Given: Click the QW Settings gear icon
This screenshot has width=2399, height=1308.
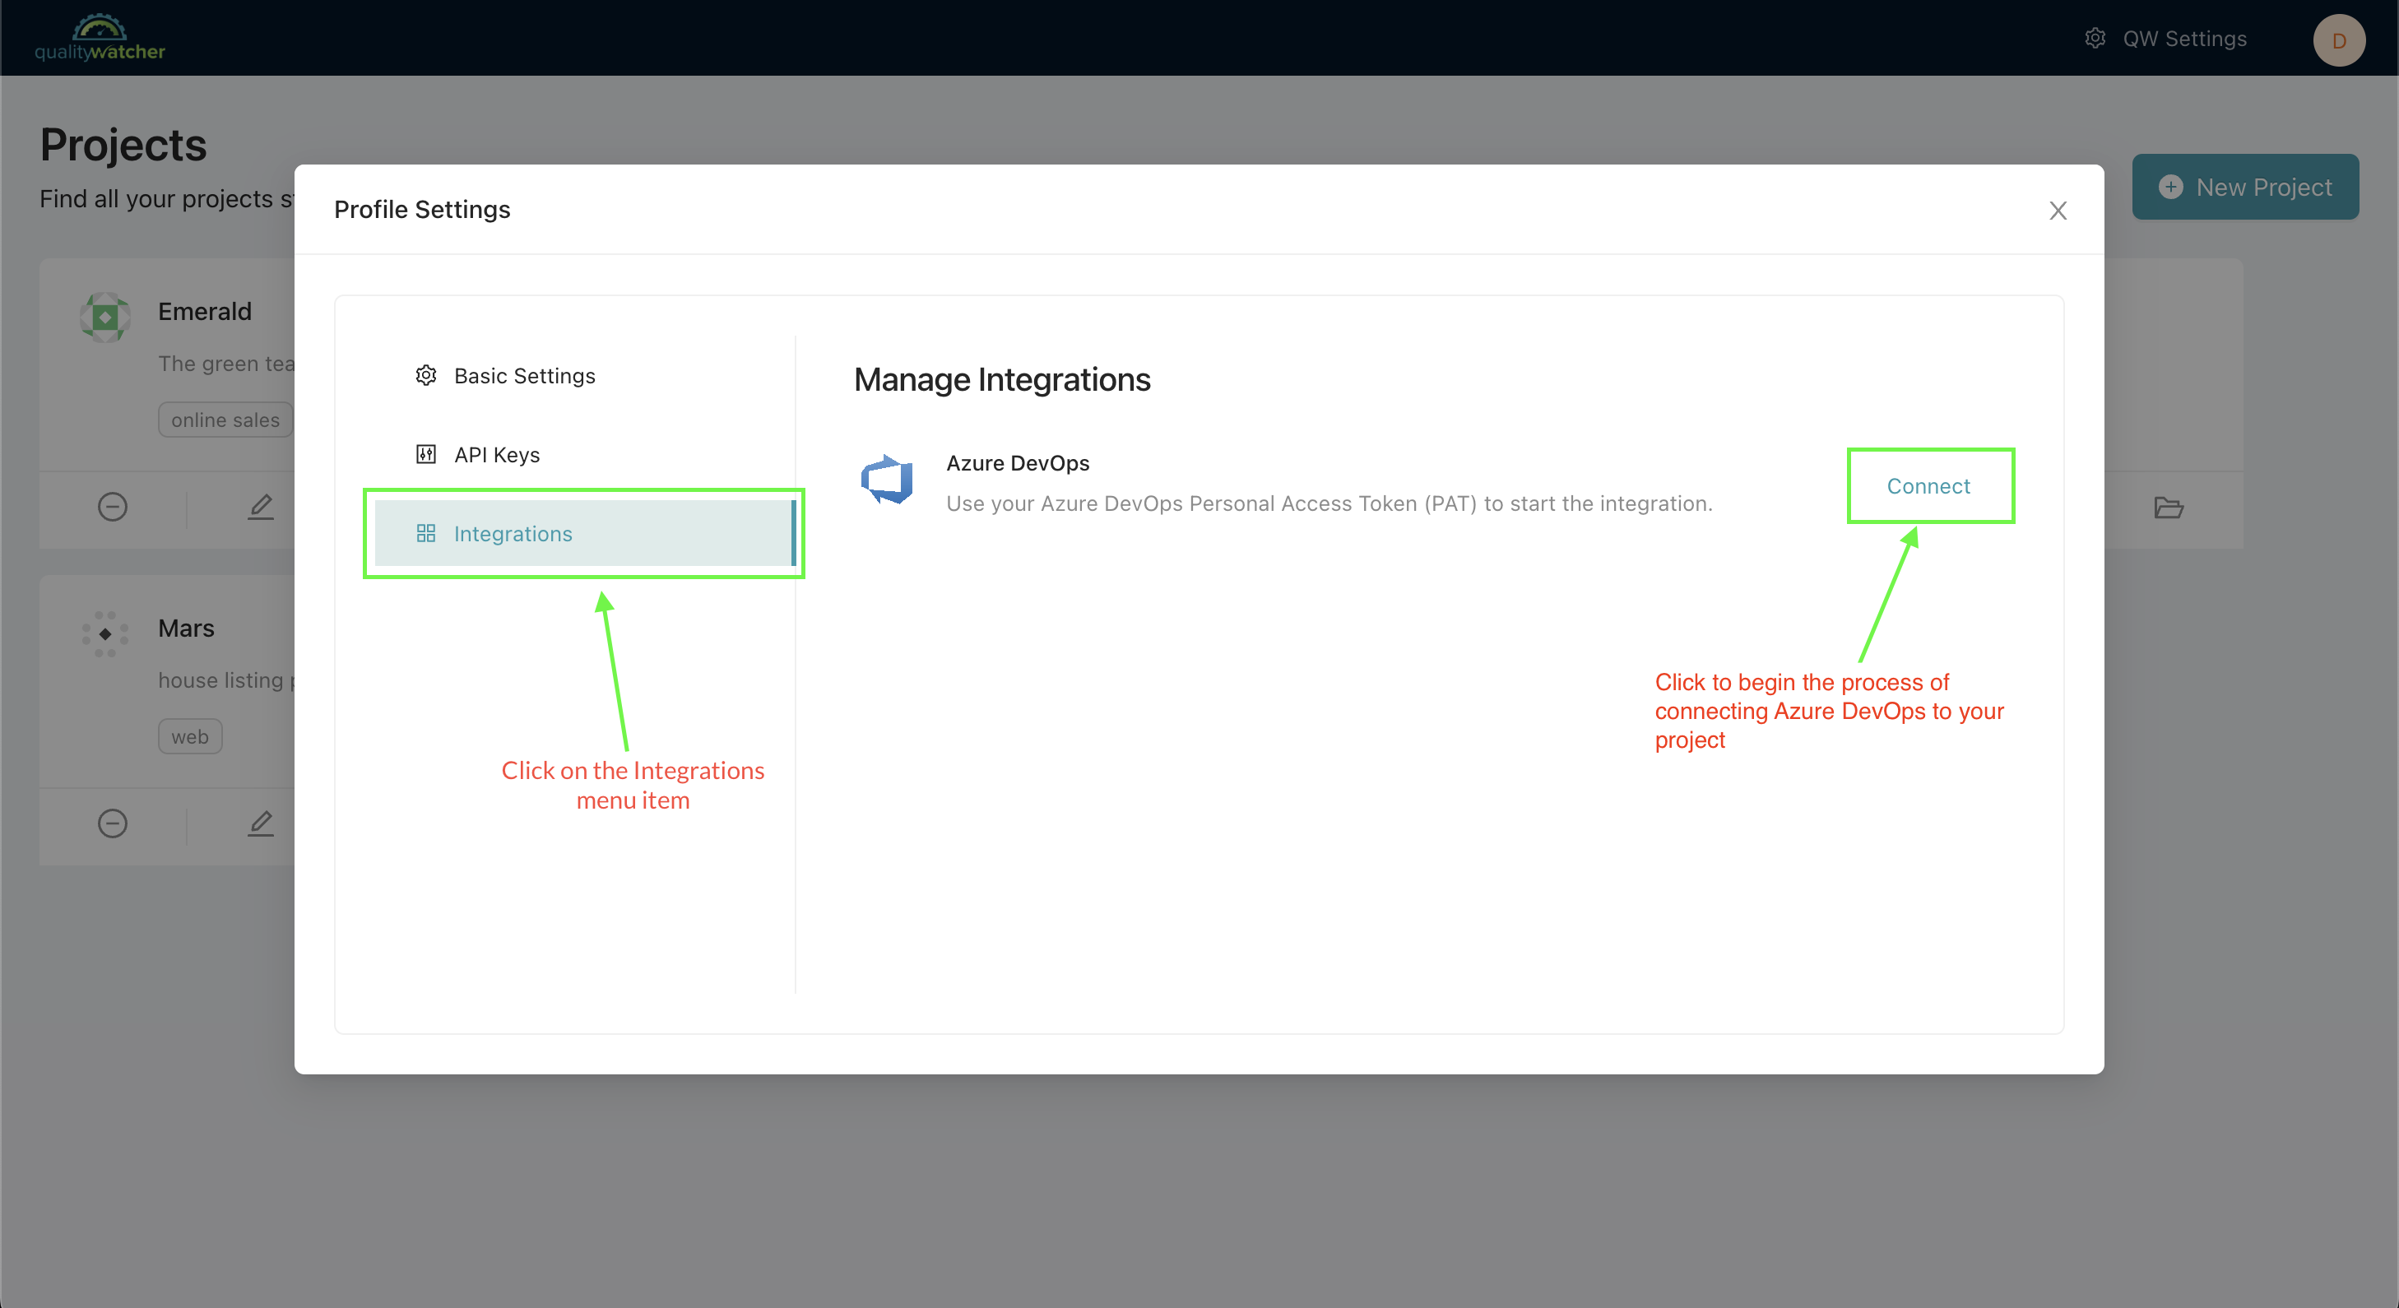Looking at the screenshot, I should point(2095,38).
